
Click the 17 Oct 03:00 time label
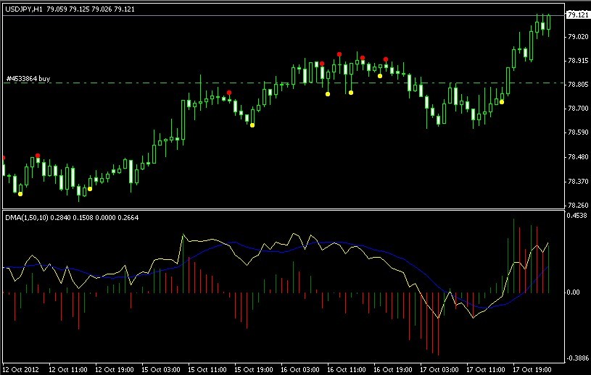point(439,369)
